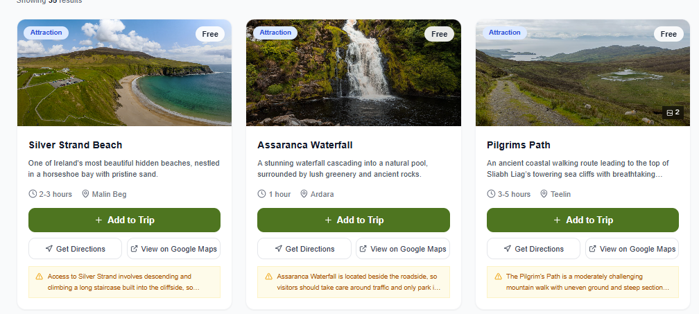Click the image gallery count icon on Pilgrims Path

[x=670, y=112]
